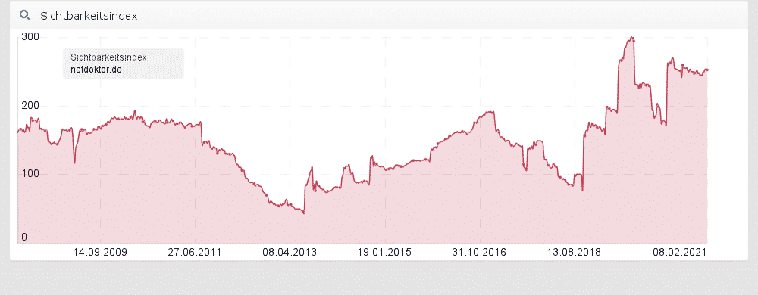Click the lowest trough near 08.04.2013

[x=303, y=212]
